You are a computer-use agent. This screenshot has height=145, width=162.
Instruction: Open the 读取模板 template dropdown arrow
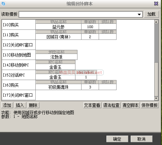[139, 14]
